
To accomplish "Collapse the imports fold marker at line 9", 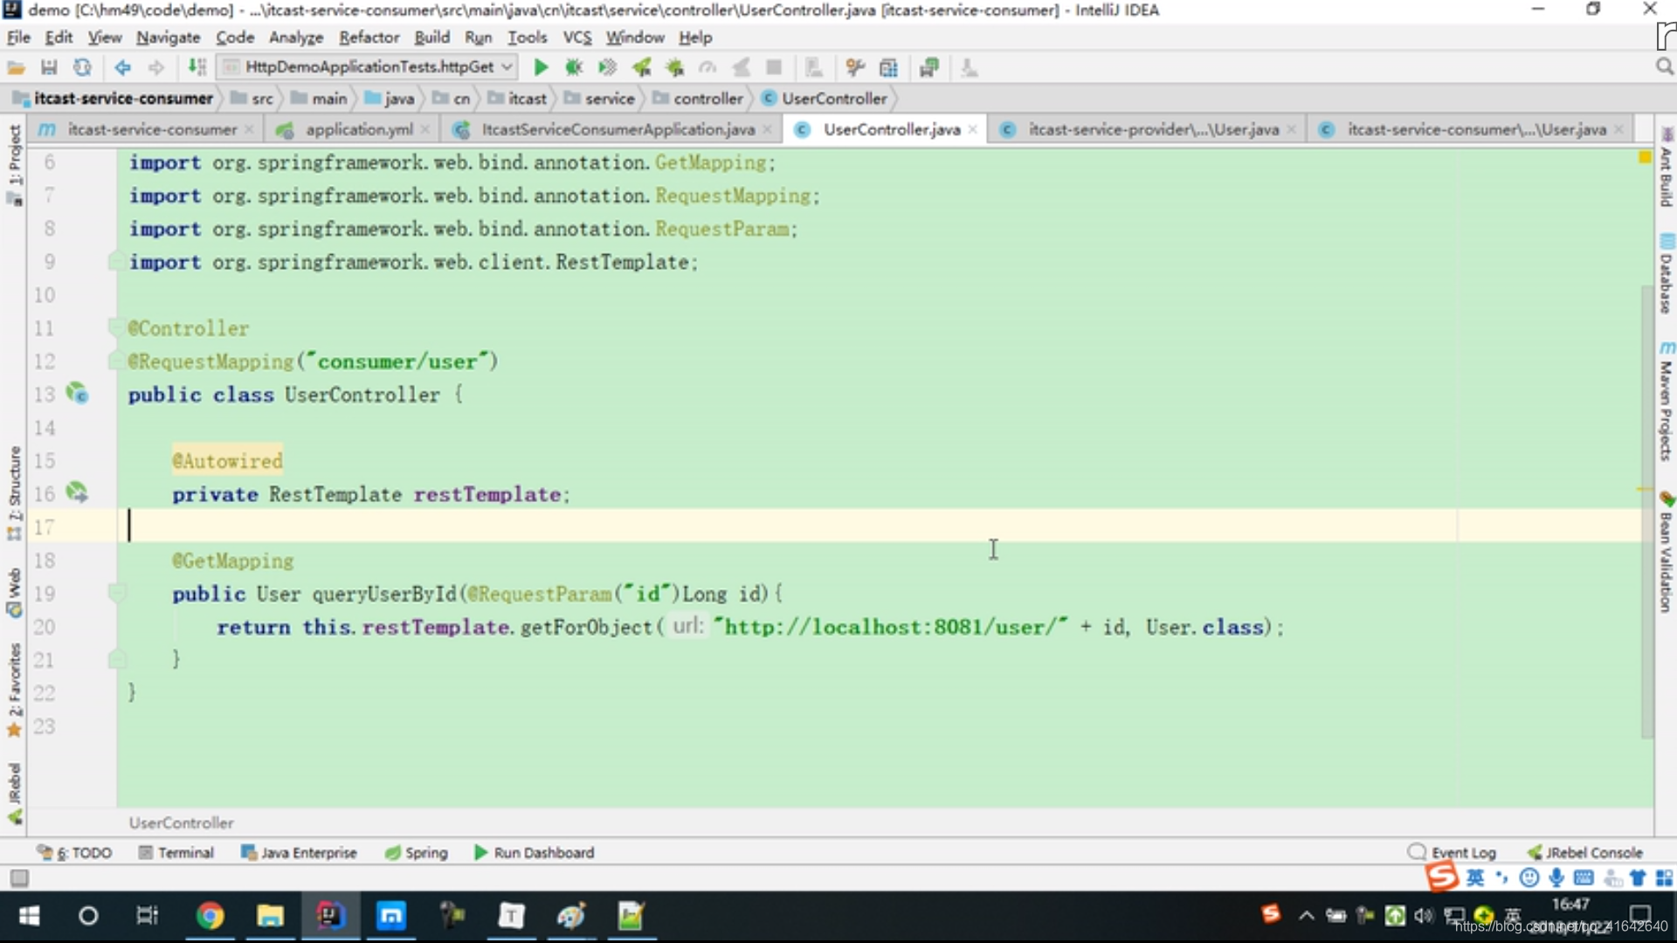I will click(x=115, y=262).
